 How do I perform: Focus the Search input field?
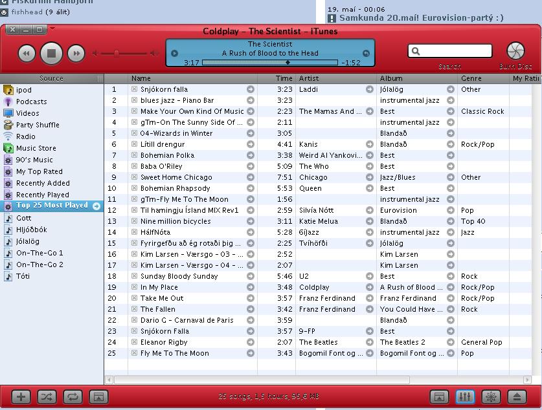click(x=450, y=51)
